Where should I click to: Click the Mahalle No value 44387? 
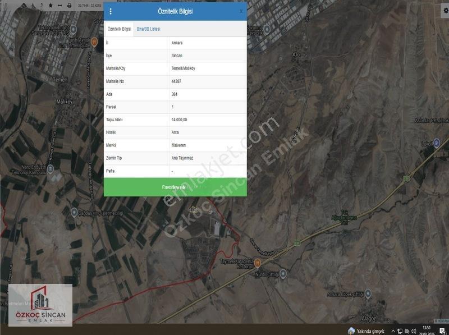176,81
